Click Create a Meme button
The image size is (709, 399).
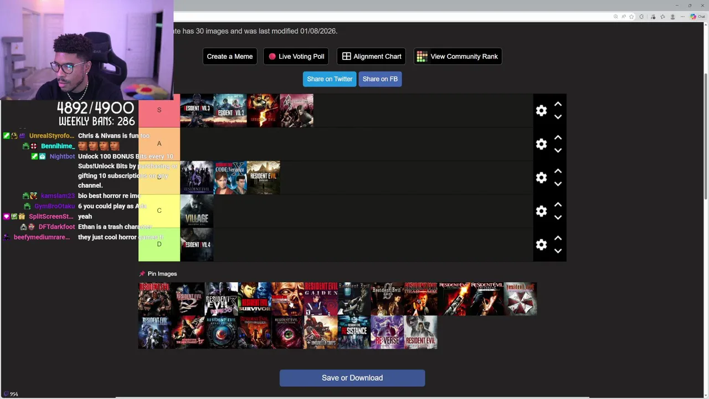[230, 57]
